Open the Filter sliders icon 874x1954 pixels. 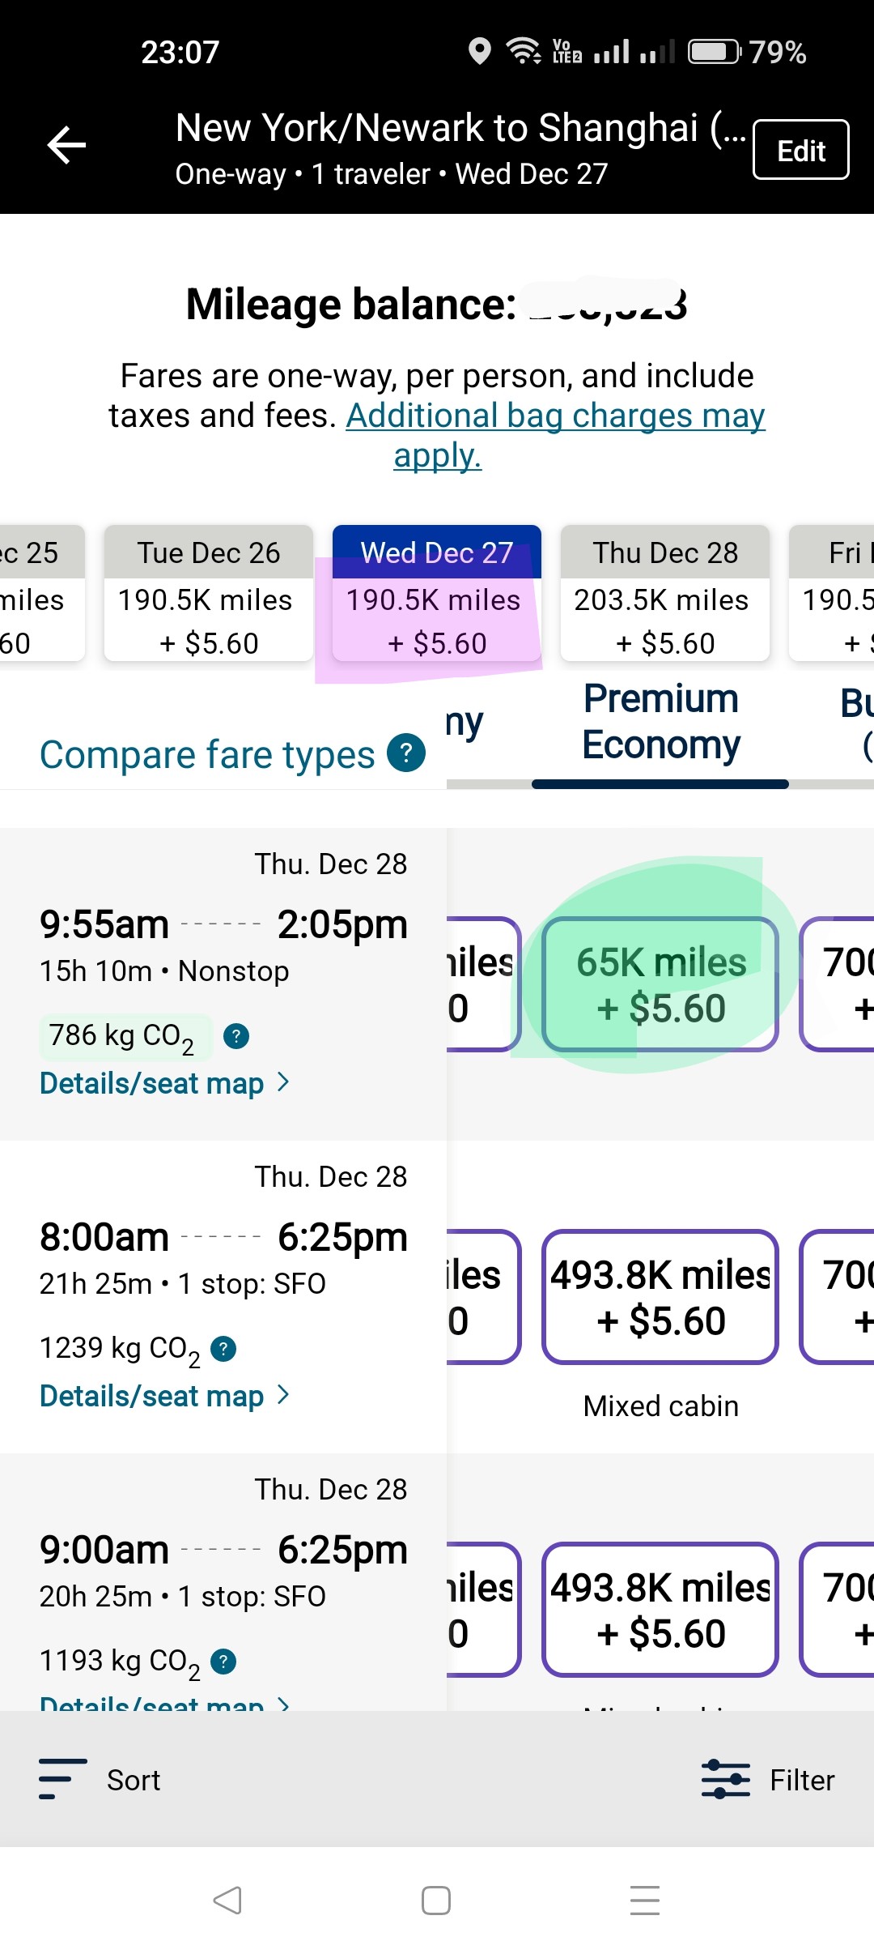point(726,1780)
